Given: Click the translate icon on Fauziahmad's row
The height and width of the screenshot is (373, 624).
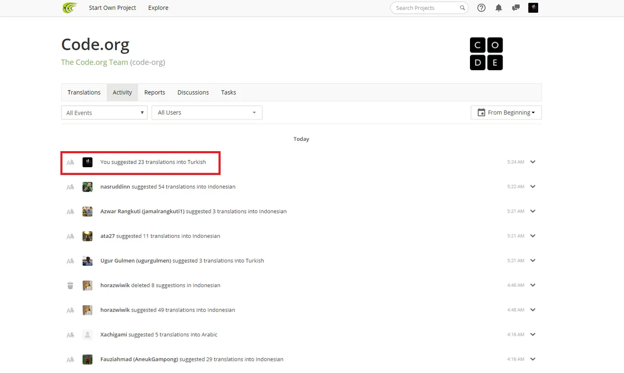Looking at the screenshot, I should pos(70,359).
